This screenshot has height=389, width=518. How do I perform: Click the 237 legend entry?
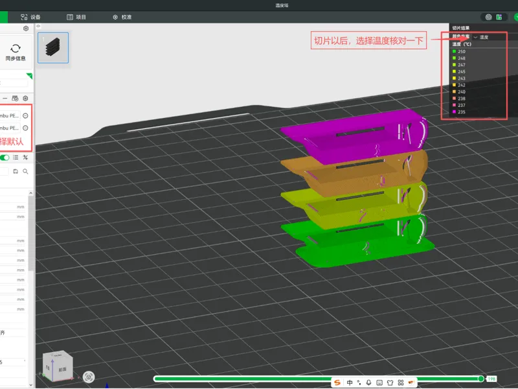tap(459, 105)
